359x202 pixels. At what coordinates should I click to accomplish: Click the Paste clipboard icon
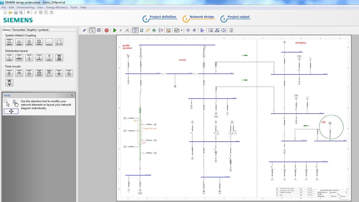point(51,12)
